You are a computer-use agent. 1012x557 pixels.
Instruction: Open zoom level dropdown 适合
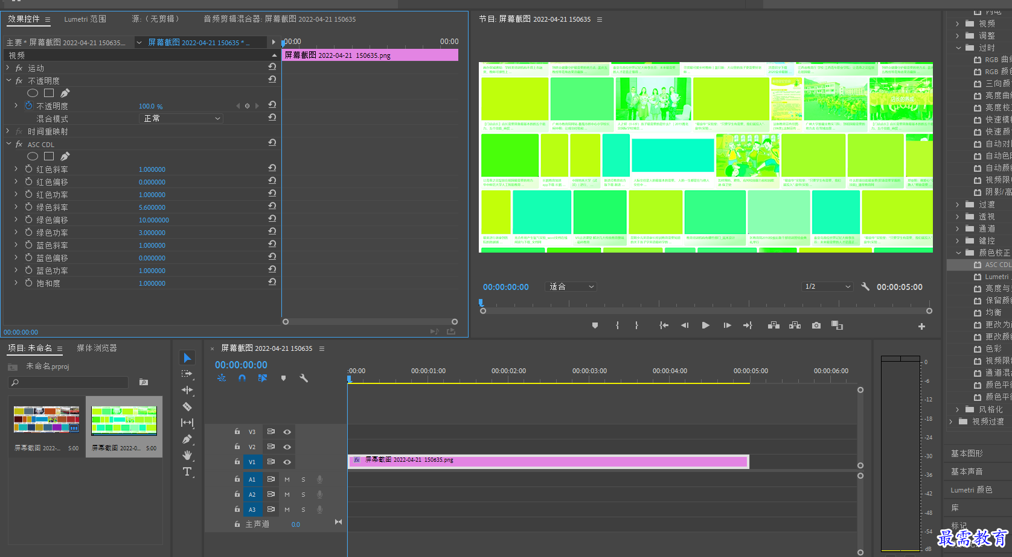571,287
